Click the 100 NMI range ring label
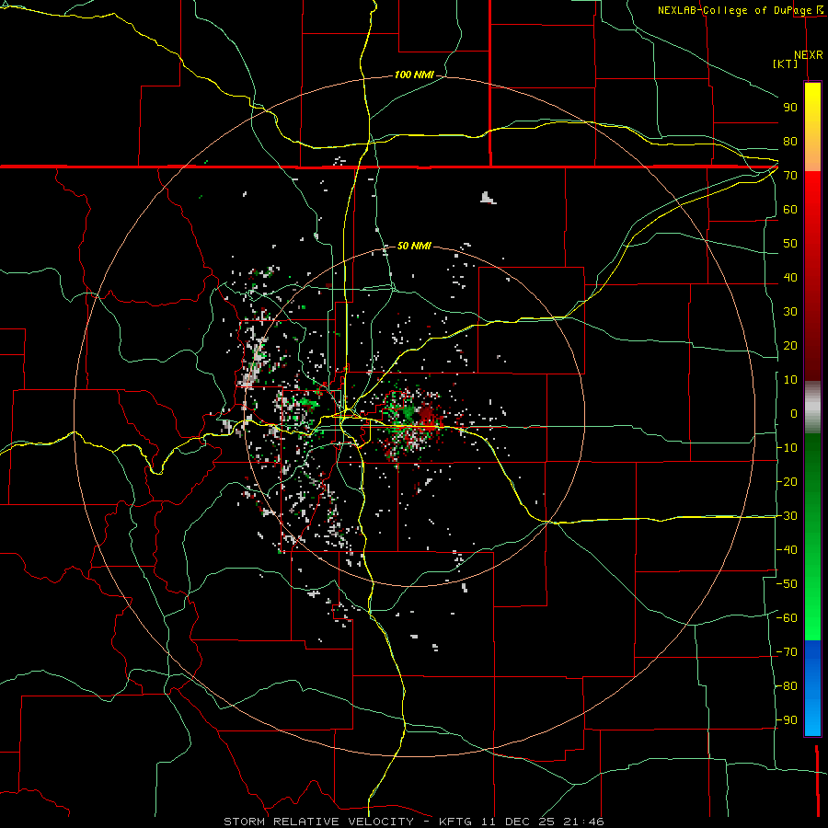Viewport: 828px width, 828px height. (414, 75)
